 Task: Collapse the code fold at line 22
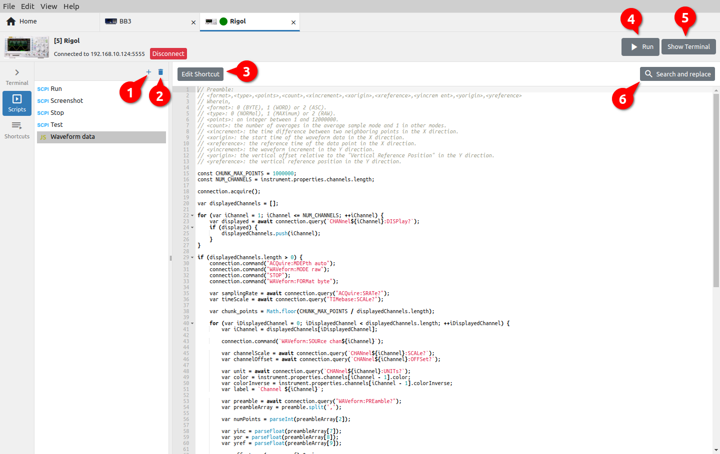click(x=192, y=216)
